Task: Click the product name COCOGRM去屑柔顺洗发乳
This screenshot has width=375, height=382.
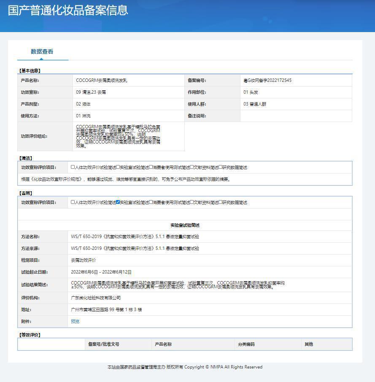Action: [101, 80]
